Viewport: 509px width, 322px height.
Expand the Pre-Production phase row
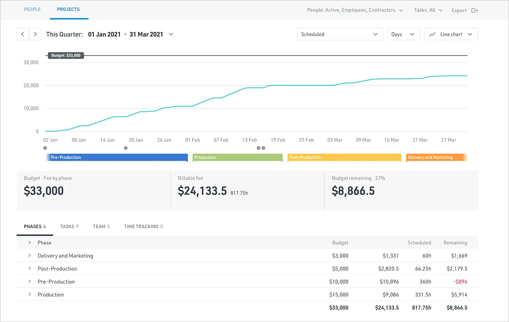point(30,282)
